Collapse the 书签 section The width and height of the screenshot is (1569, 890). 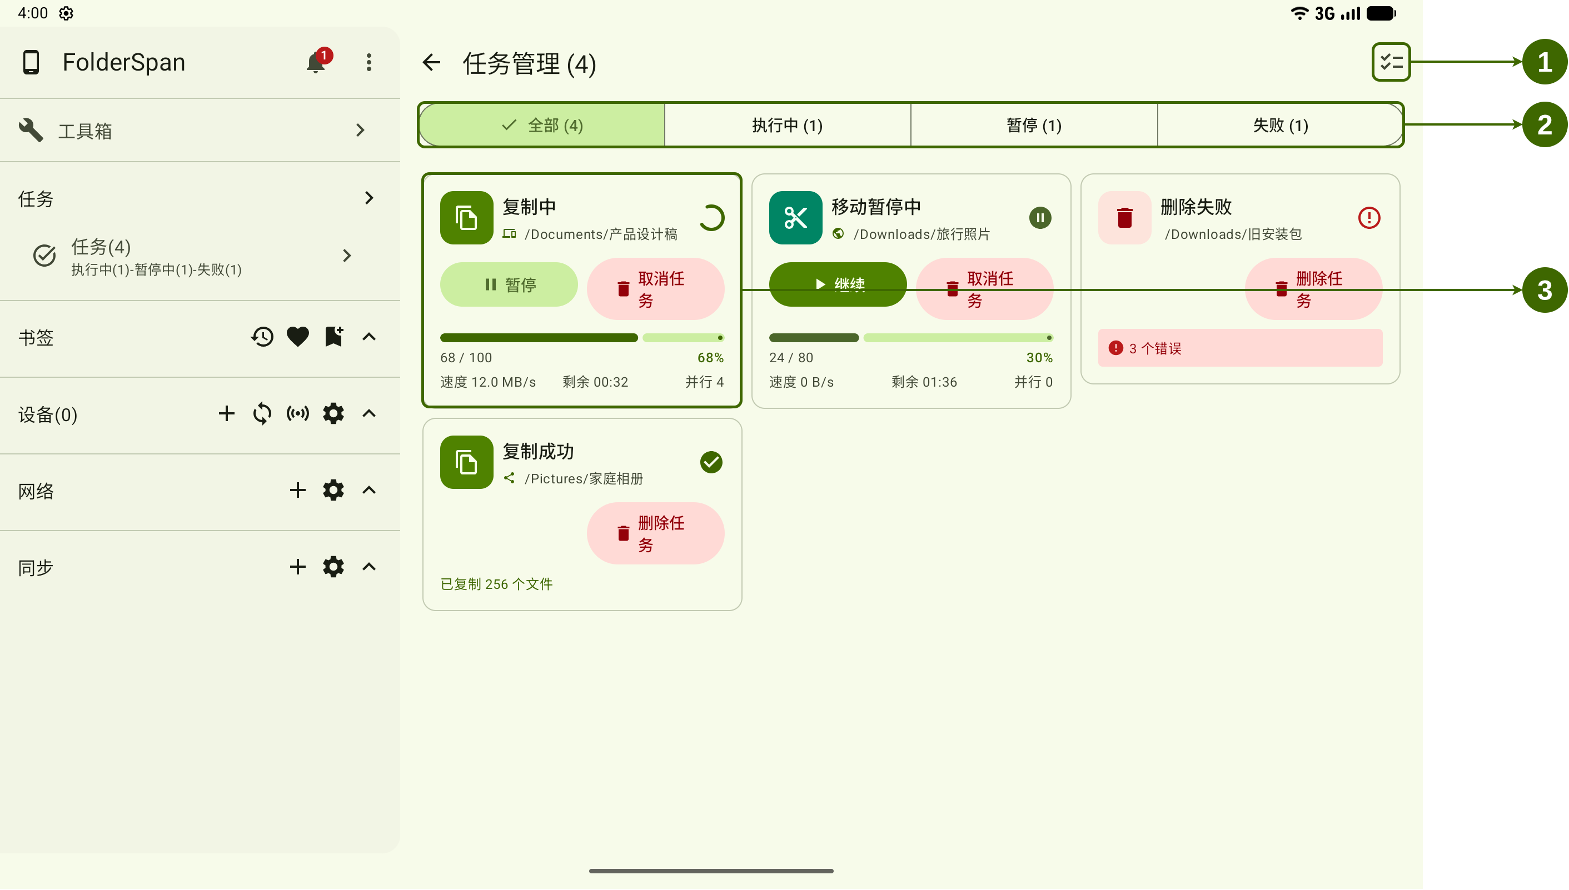click(x=368, y=337)
